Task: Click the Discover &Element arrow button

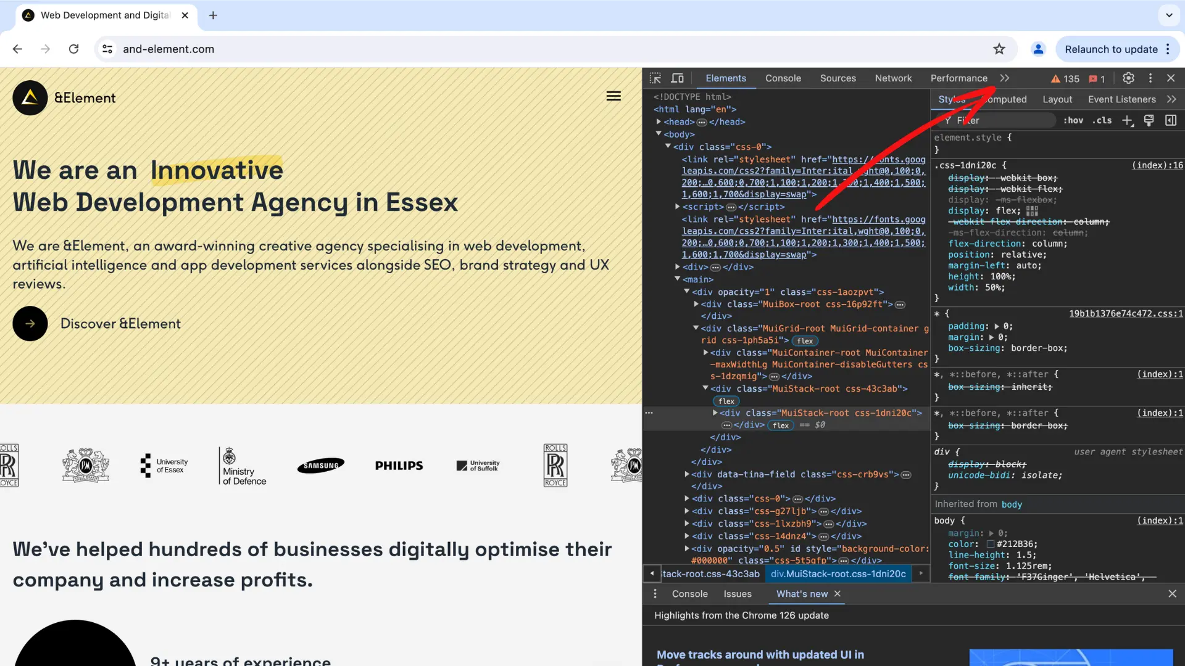Action: coord(30,324)
